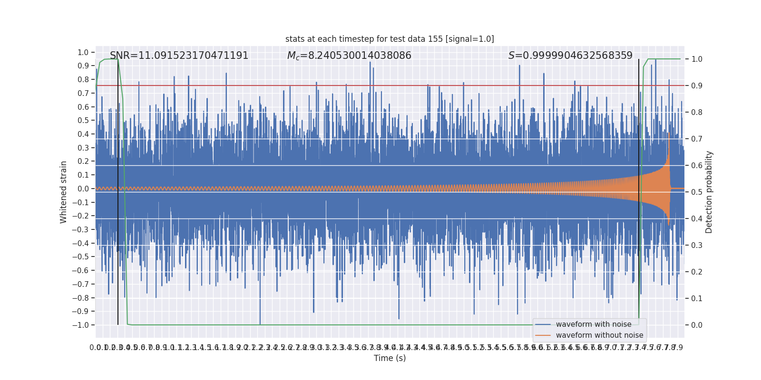Image resolution: width=761 pixels, height=380 pixels.
Task: Click the Mc=8.24 chirp mass annotation
Action: [349, 56]
